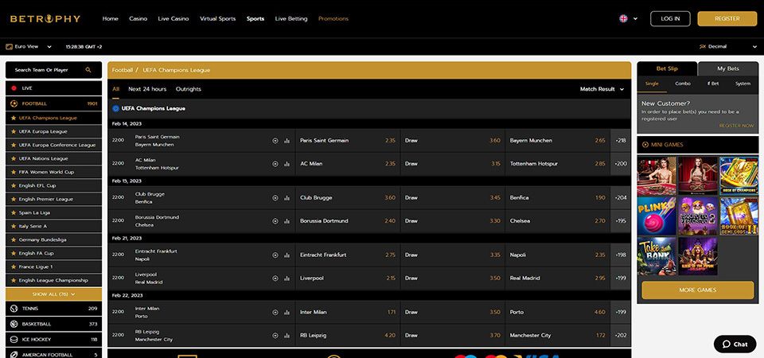Image resolution: width=764 pixels, height=358 pixels.
Task: Expand more markets +195 for Dortmund match
Action: (x=620, y=221)
